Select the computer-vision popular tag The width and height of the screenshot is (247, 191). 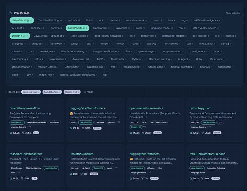(173, 51)
